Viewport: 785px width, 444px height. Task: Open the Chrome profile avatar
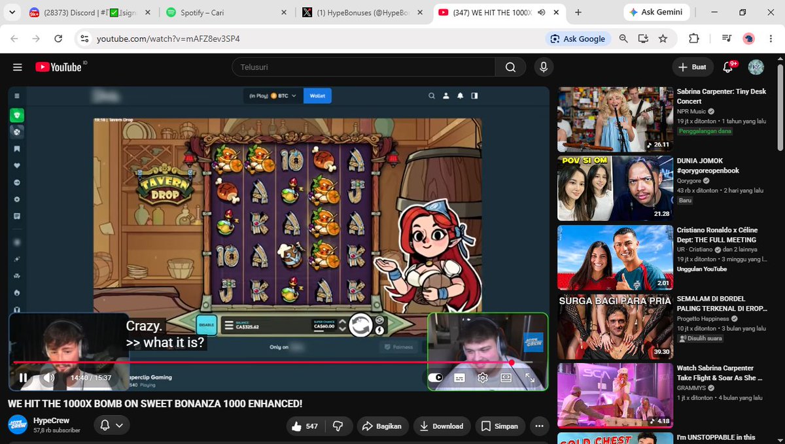point(749,39)
